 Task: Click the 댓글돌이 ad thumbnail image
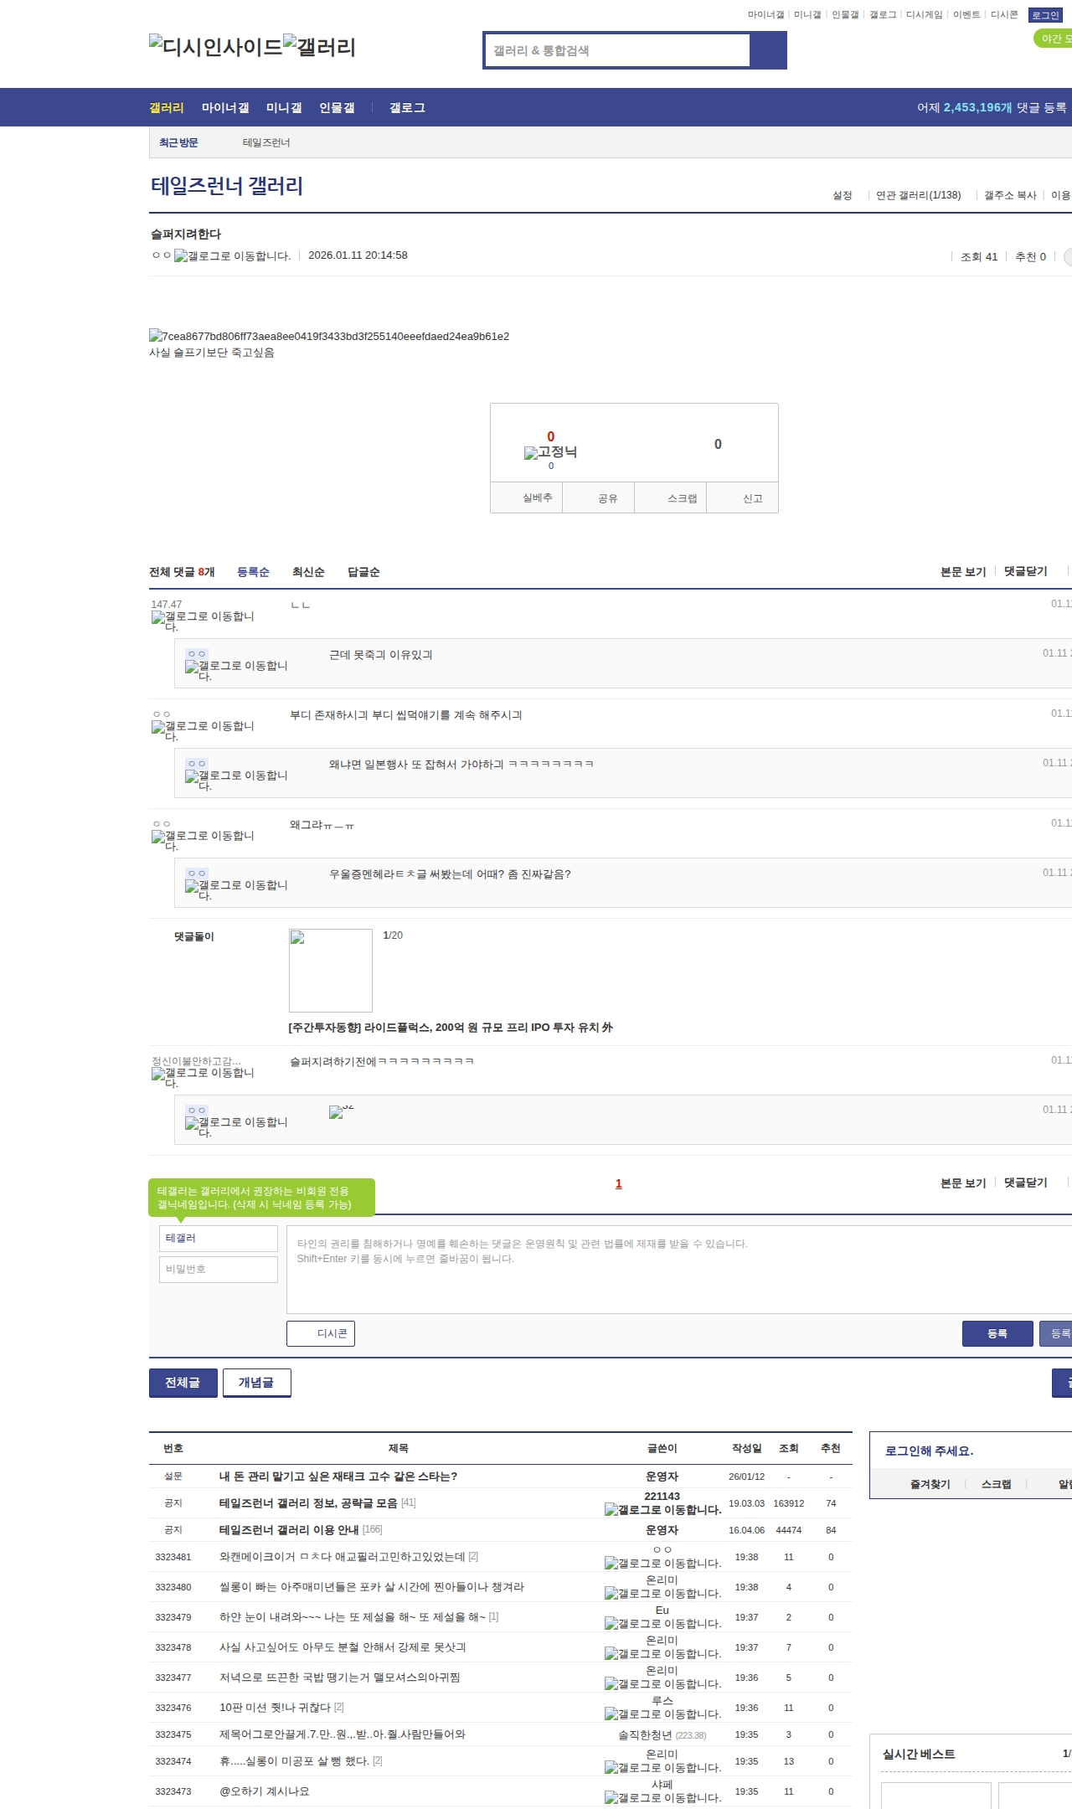tap(331, 971)
